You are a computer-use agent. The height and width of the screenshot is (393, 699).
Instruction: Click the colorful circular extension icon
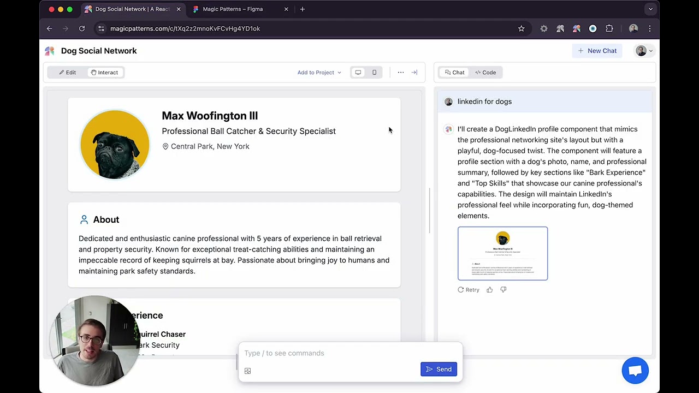(x=593, y=28)
